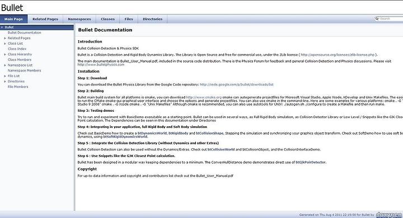
Task: Click the Step 2: Building heading
Action: click(91, 91)
